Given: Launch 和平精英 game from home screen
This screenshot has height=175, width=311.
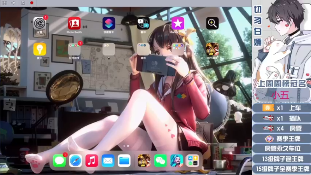Looking at the screenshot, I should pos(212,49).
